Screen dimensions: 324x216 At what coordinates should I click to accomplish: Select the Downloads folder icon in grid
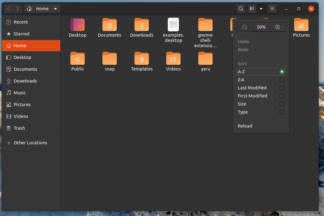(x=142, y=25)
